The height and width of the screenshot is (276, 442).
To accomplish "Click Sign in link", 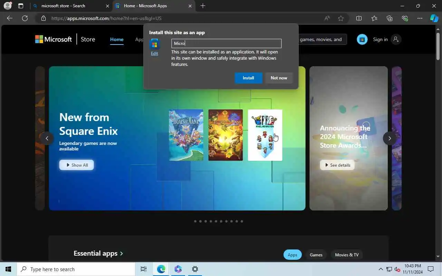I will coord(380,39).
